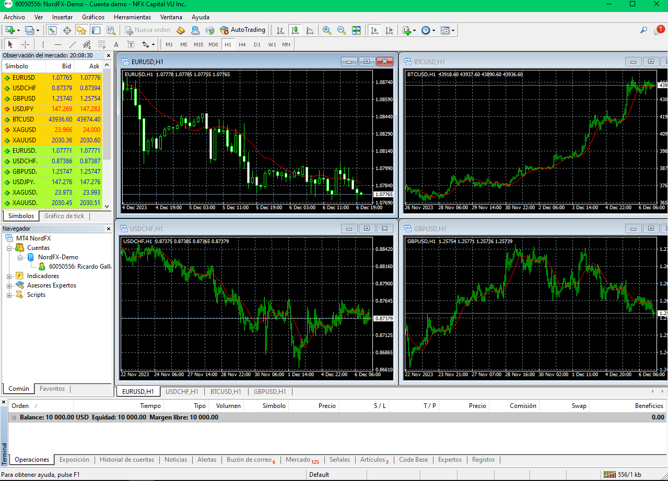Expand the Asesores Expertos tree node

click(x=9, y=285)
